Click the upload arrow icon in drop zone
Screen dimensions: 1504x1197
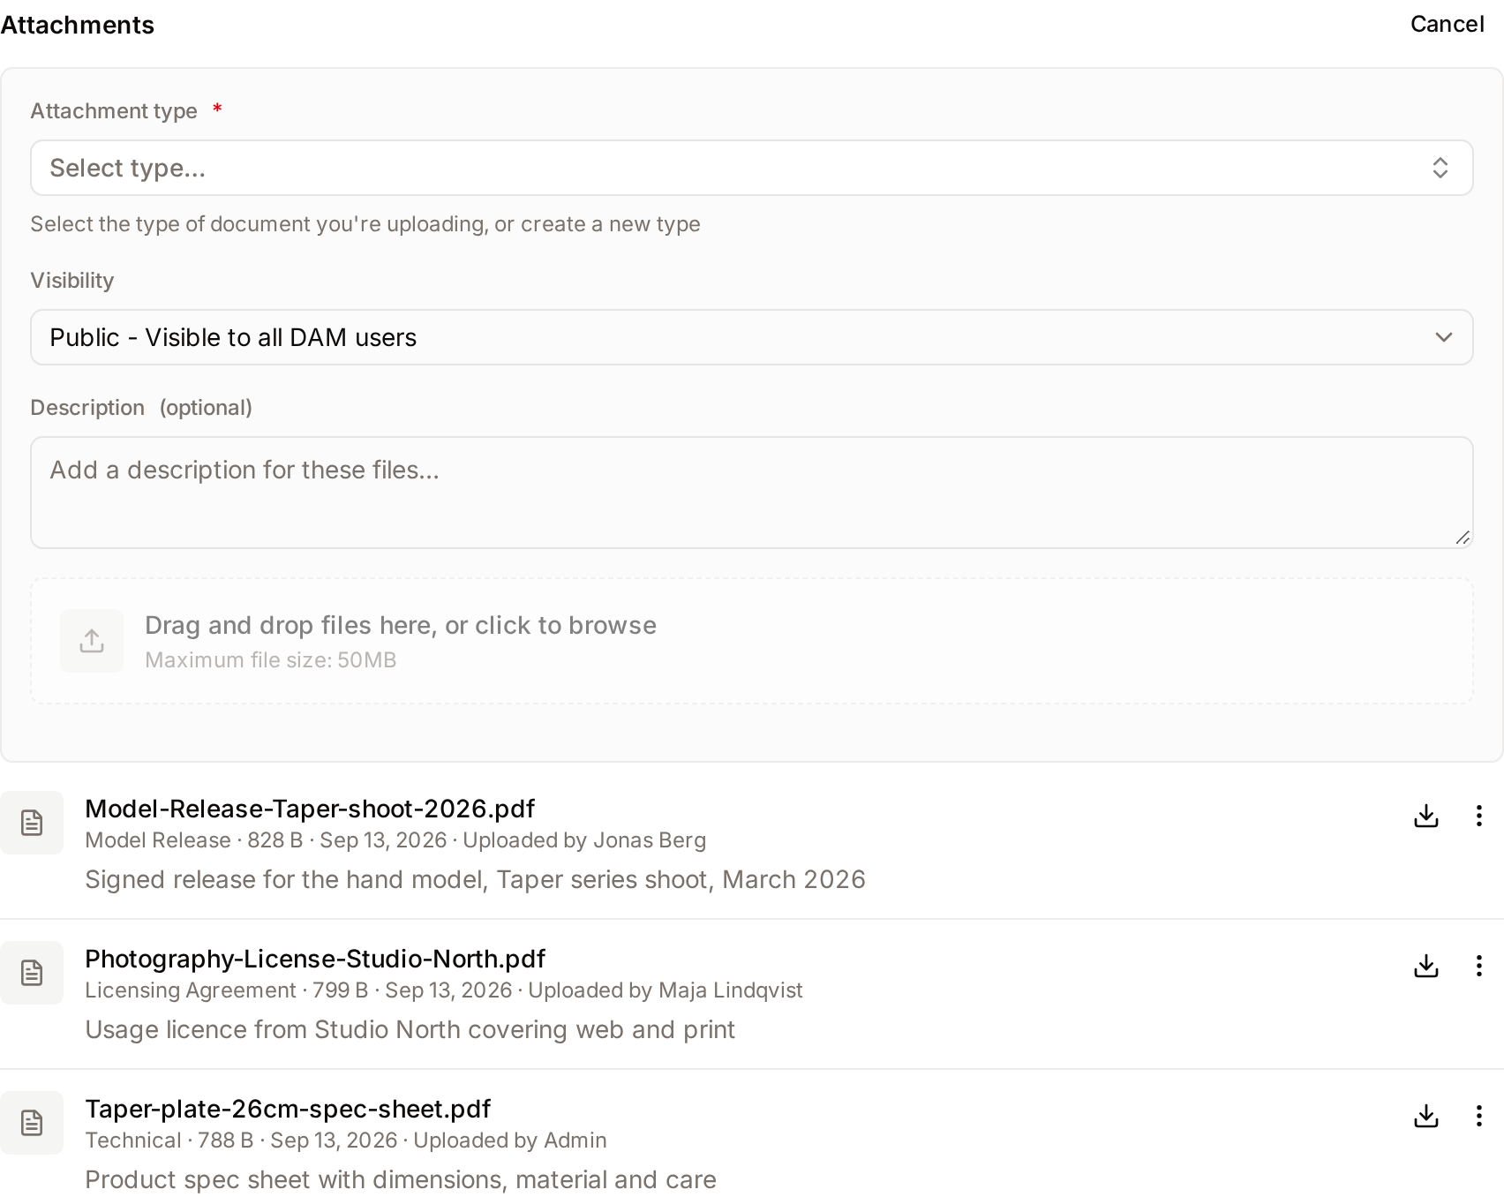coord(92,641)
